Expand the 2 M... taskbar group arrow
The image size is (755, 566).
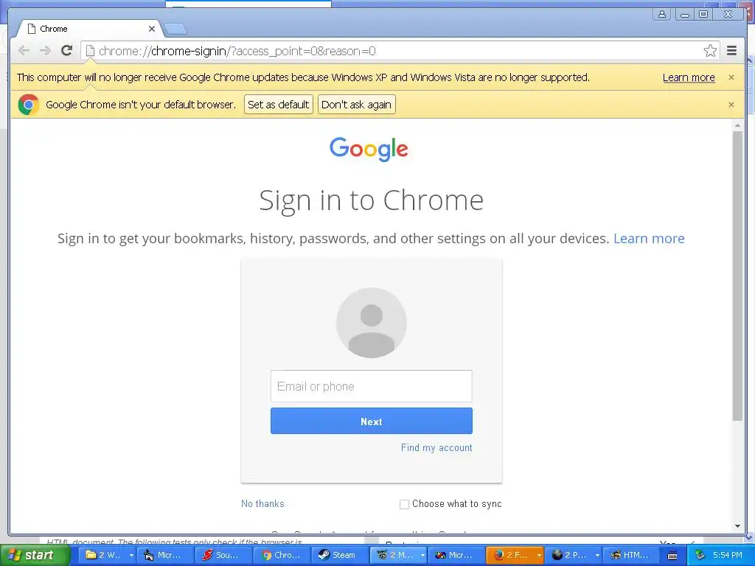[x=422, y=556]
